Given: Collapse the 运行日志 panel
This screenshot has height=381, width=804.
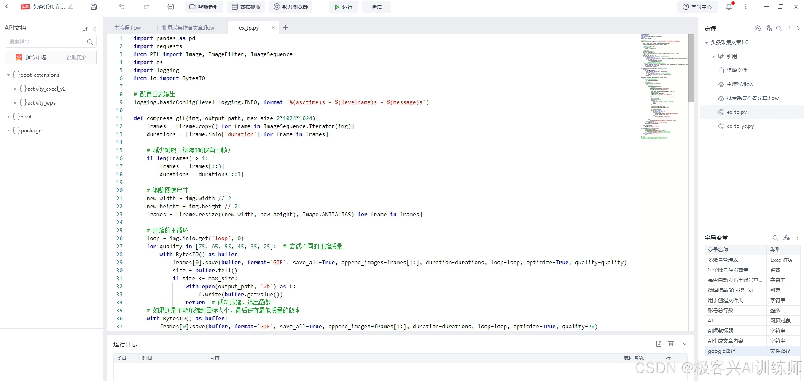Looking at the screenshot, I should [x=685, y=344].
